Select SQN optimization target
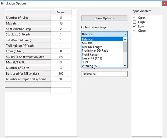The height and width of the screenshot is (138, 167). 85,62
